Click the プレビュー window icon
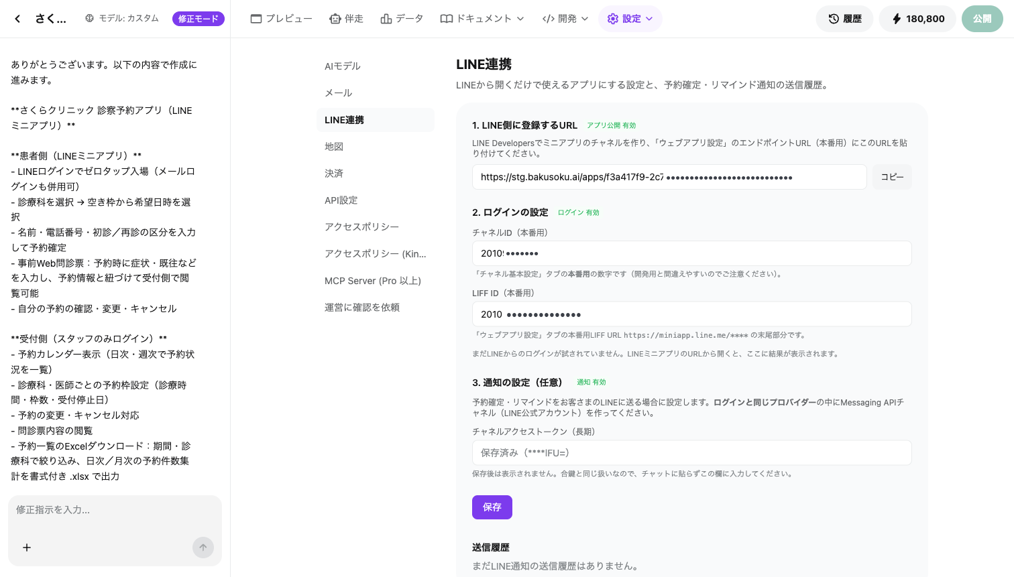Image resolution: width=1014 pixels, height=577 pixels. (256, 19)
